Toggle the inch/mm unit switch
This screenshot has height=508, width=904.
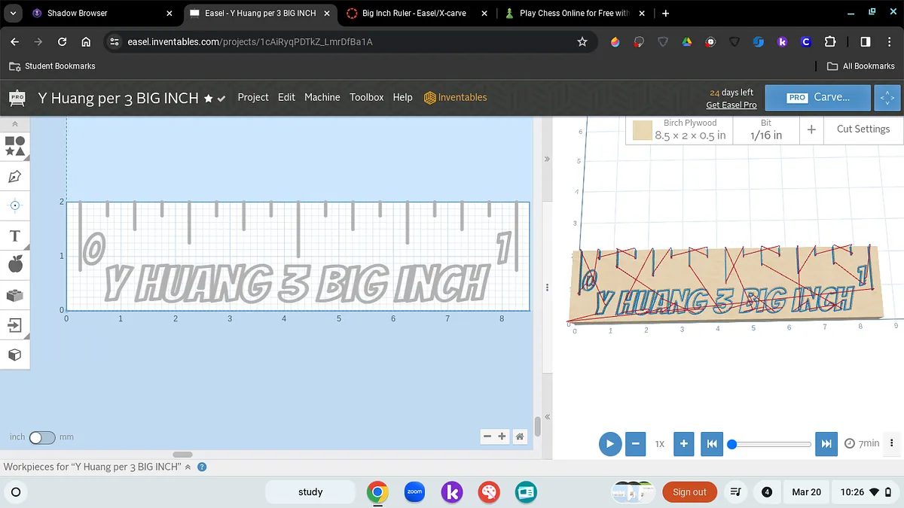[x=41, y=437]
